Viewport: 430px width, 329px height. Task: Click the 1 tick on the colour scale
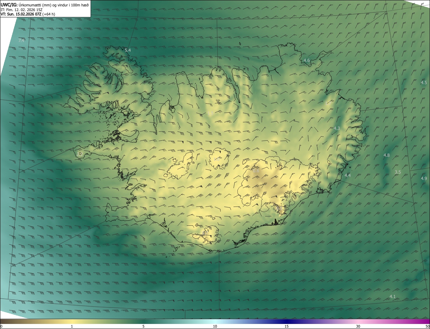pos(72,326)
